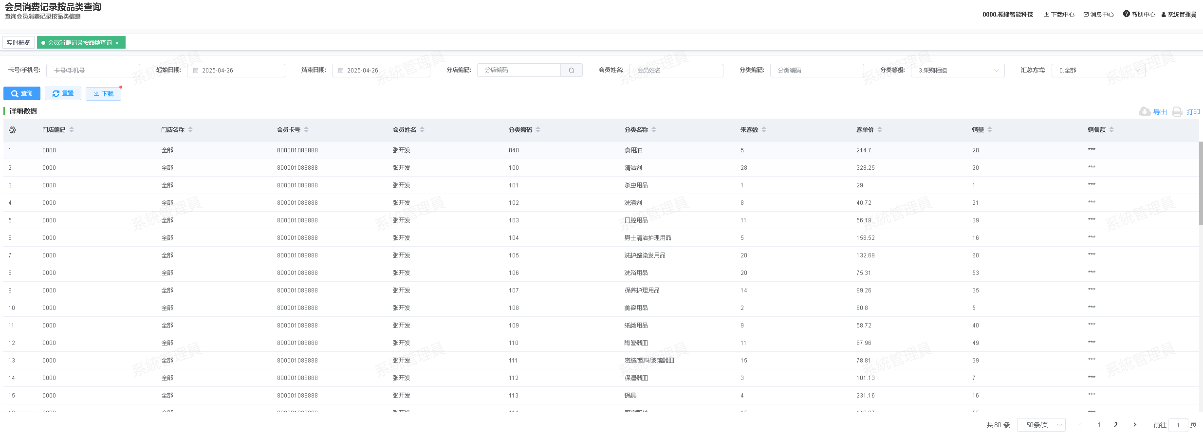
Task: Click the 导出 cloud export icon
Action: pos(1145,112)
